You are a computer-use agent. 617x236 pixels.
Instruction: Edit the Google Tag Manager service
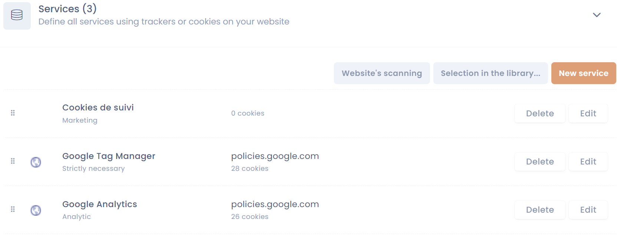point(588,162)
